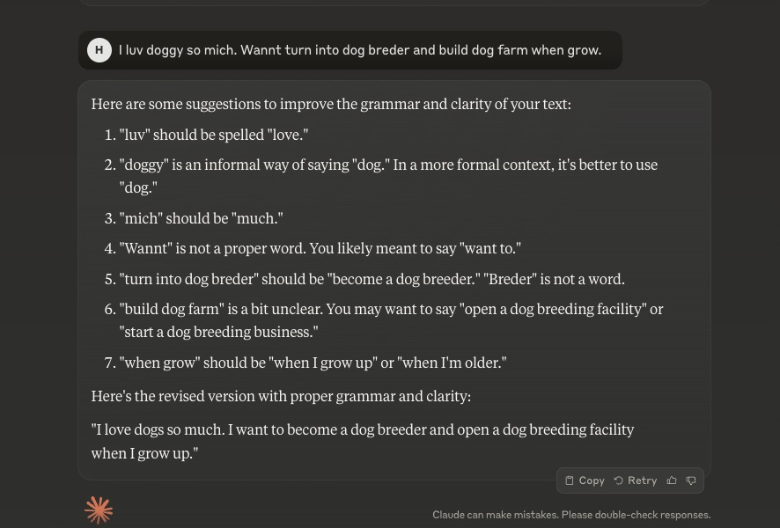Image resolution: width=780 pixels, height=528 pixels.
Task: Click suggestion 4 about 'Wannt'
Action: (x=320, y=248)
